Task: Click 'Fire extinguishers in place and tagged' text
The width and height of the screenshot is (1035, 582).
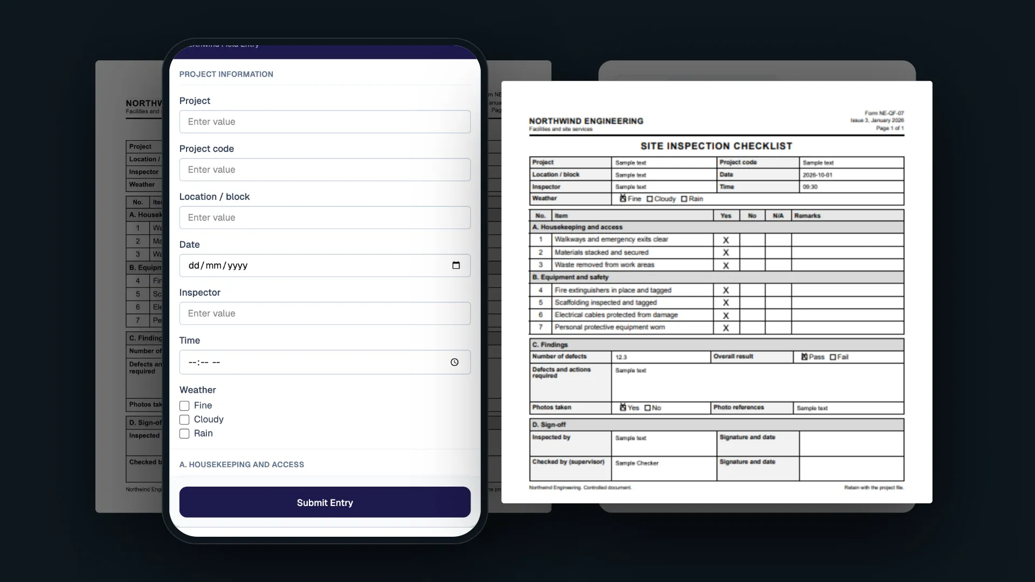Action: pos(613,290)
